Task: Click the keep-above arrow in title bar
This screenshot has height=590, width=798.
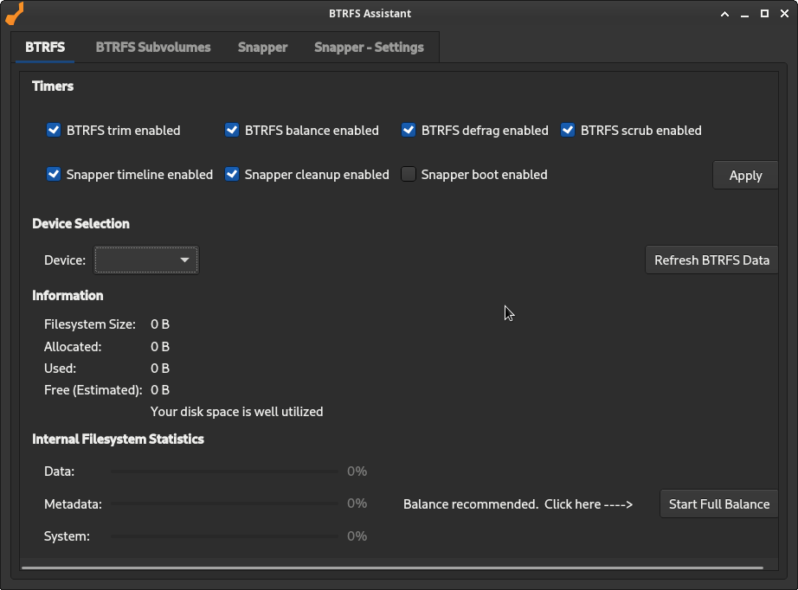Action: click(724, 14)
